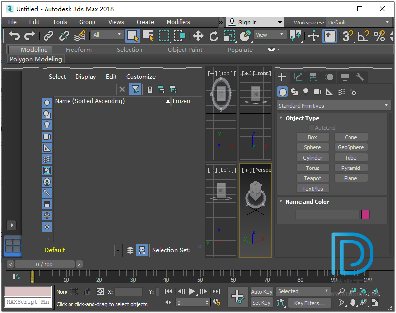
Task: Open the Modifiers menu
Action: tap(178, 22)
